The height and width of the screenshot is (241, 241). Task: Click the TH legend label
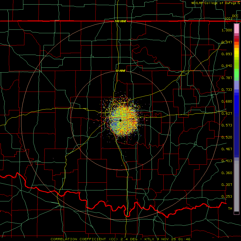(230, 209)
